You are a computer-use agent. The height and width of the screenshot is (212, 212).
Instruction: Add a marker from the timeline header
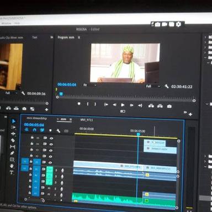click(x=50, y=130)
